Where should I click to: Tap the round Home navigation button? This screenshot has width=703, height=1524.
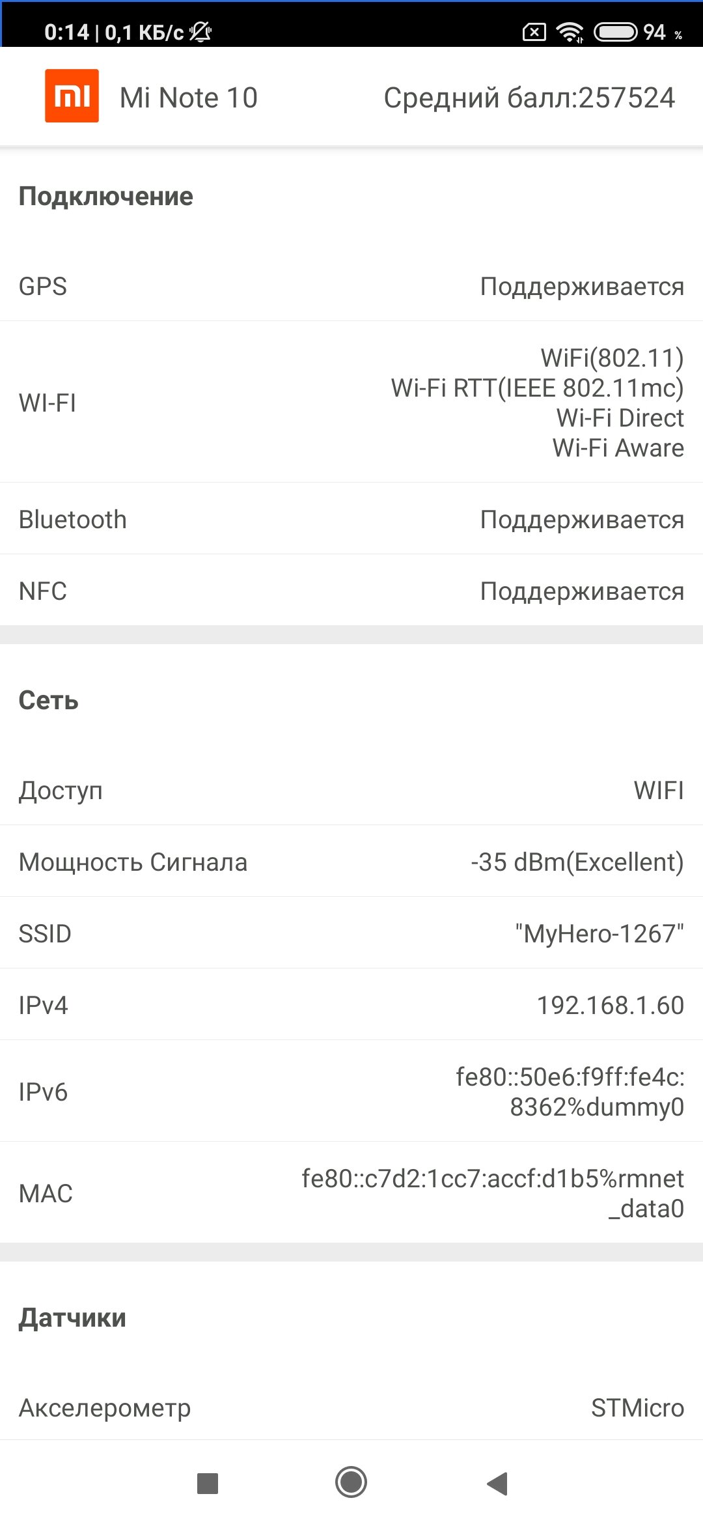point(351,1482)
